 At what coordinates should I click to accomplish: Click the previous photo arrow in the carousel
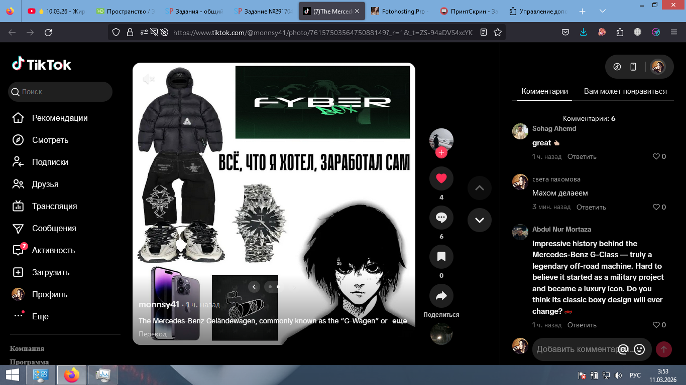click(x=254, y=287)
